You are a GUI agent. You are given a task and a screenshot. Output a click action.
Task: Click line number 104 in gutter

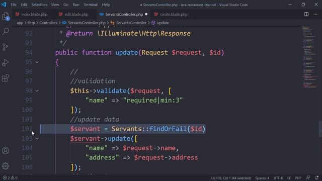point(27,148)
